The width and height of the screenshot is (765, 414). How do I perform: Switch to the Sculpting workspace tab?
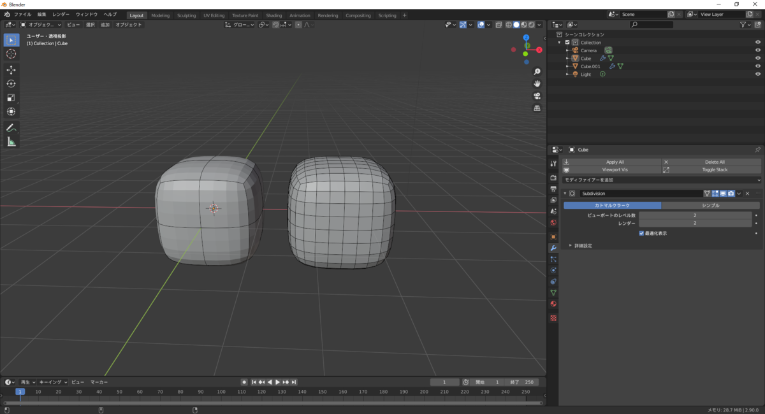click(186, 15)
